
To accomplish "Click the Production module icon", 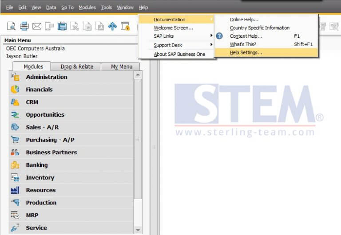I will point(15,203).
